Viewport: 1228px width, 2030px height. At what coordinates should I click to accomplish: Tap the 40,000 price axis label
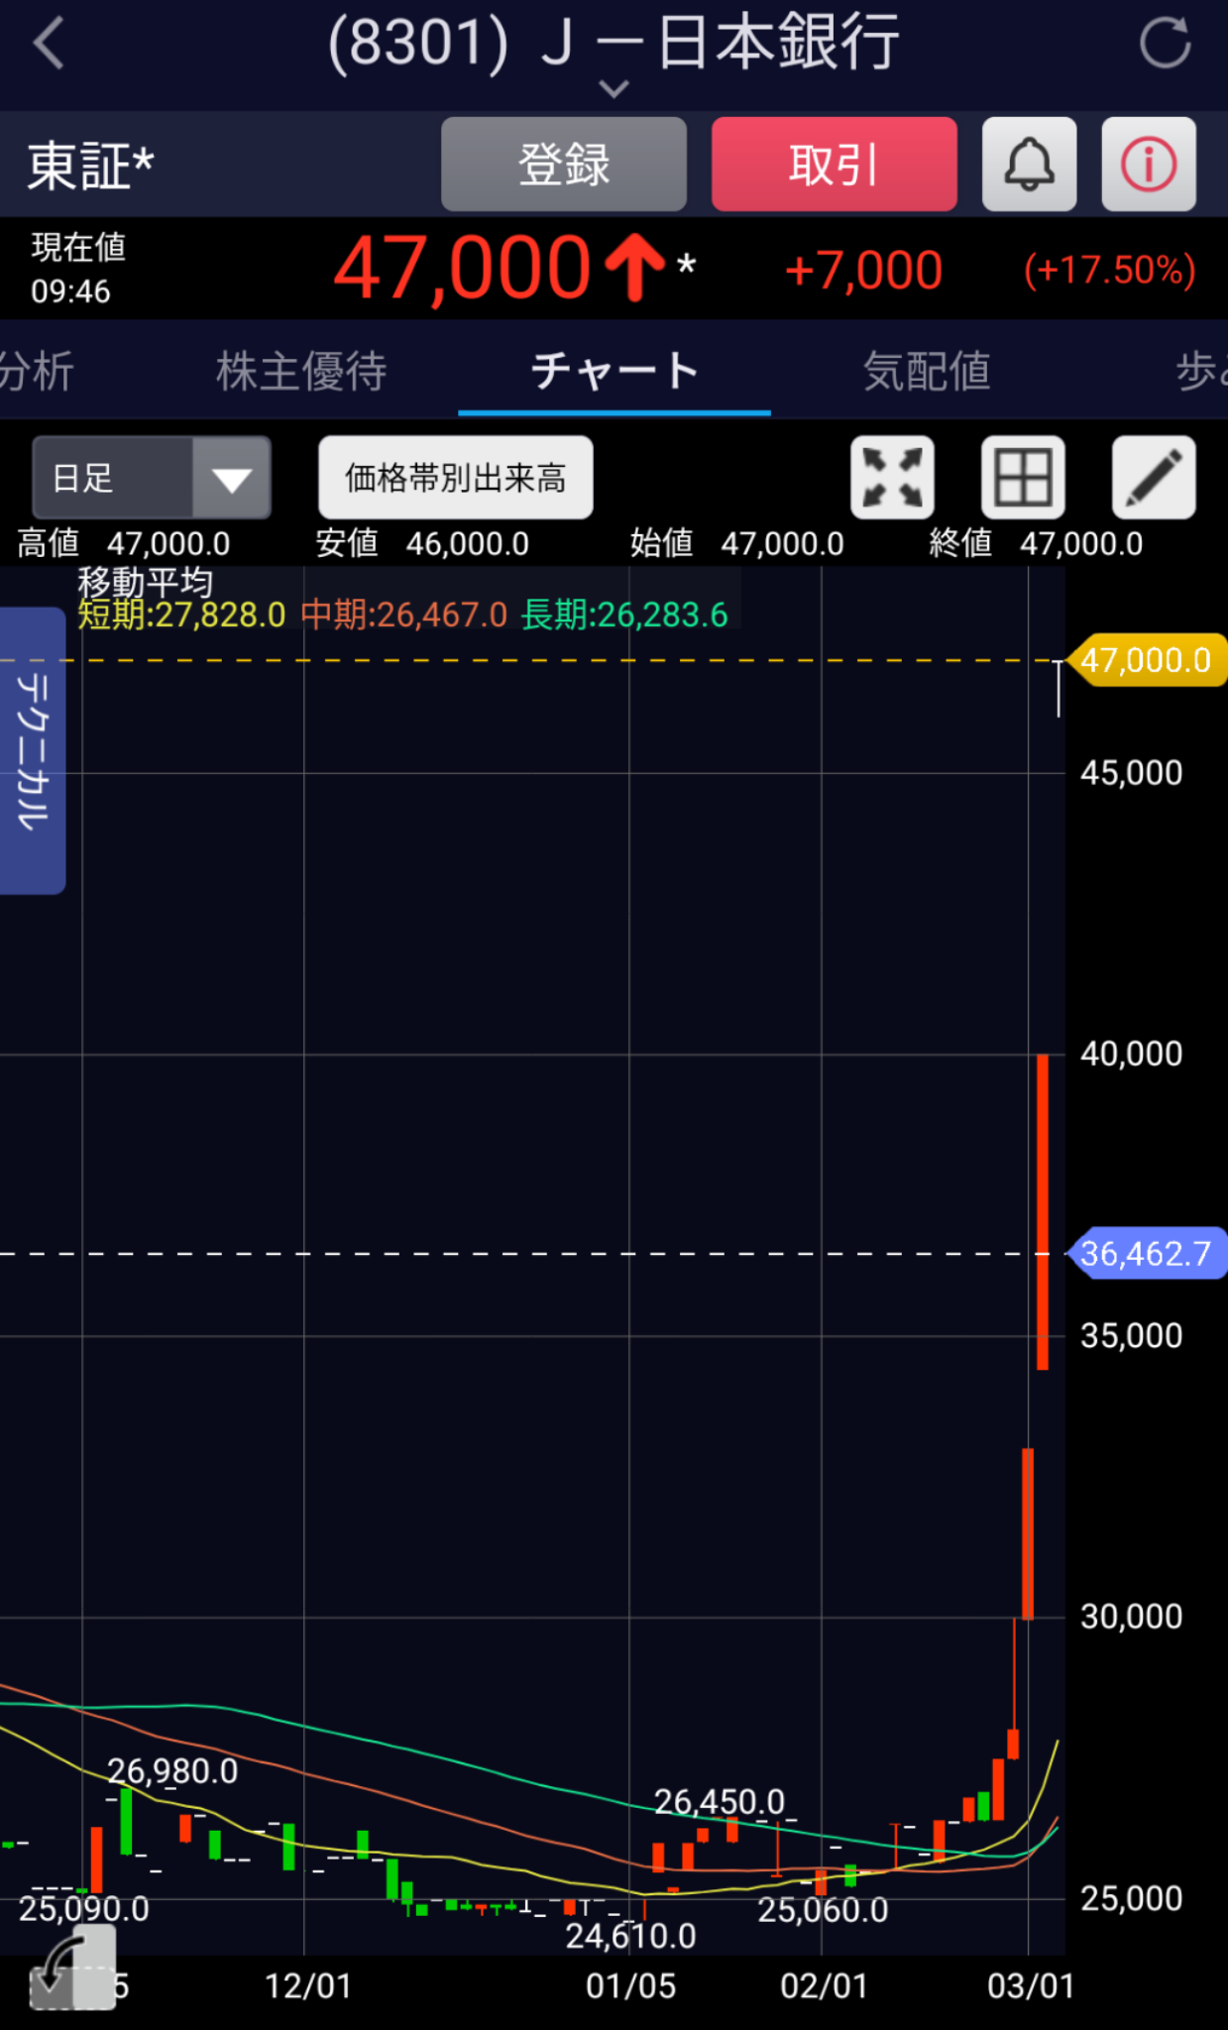coord(1131,1054)
